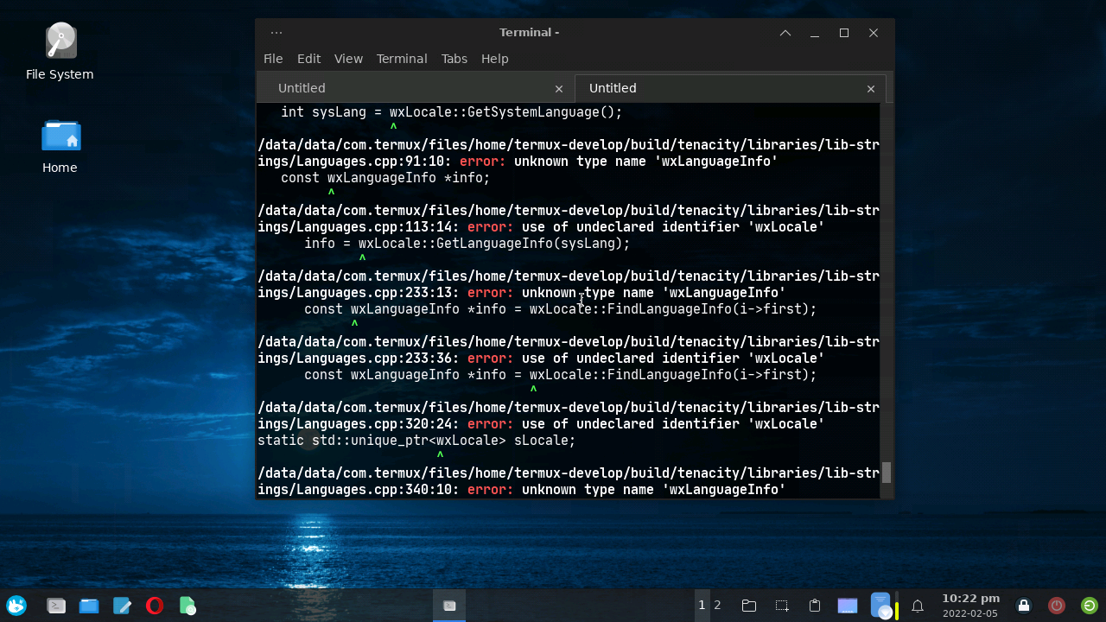This screenshot has height=622, width=1106.
Task: Close the second Untitled tab
Action: click(x=870, y=88)
